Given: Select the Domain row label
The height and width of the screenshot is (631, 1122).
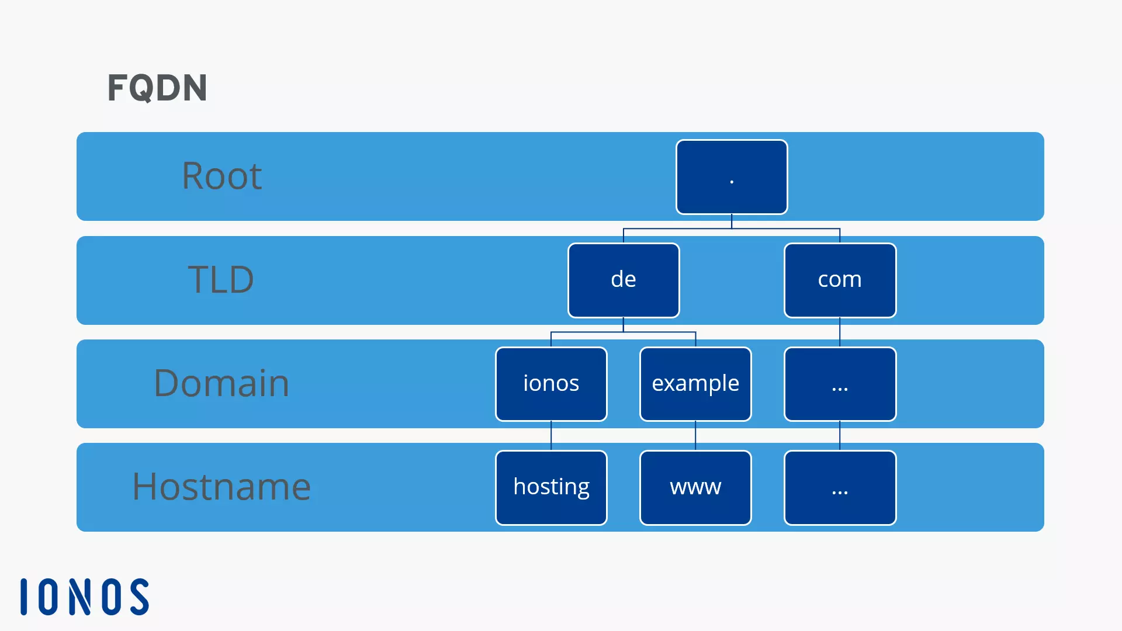Looking at the screenshot, I should tap(221, 382).
